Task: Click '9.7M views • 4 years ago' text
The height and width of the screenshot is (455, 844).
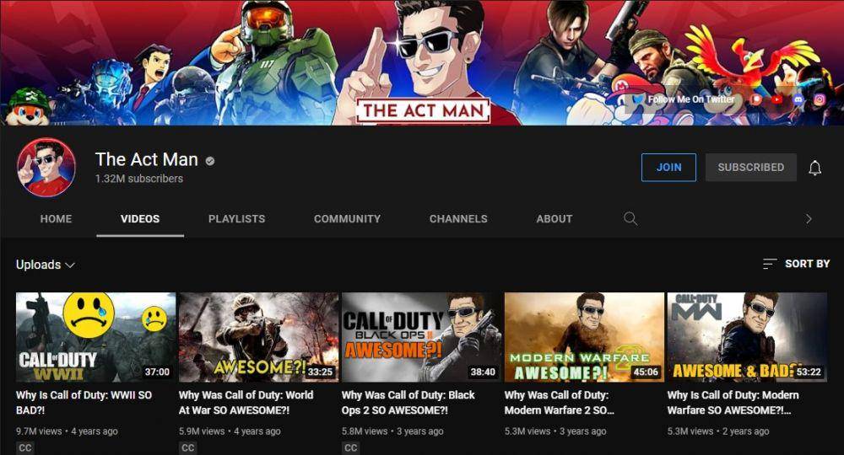Action: [x=67, y=431]
